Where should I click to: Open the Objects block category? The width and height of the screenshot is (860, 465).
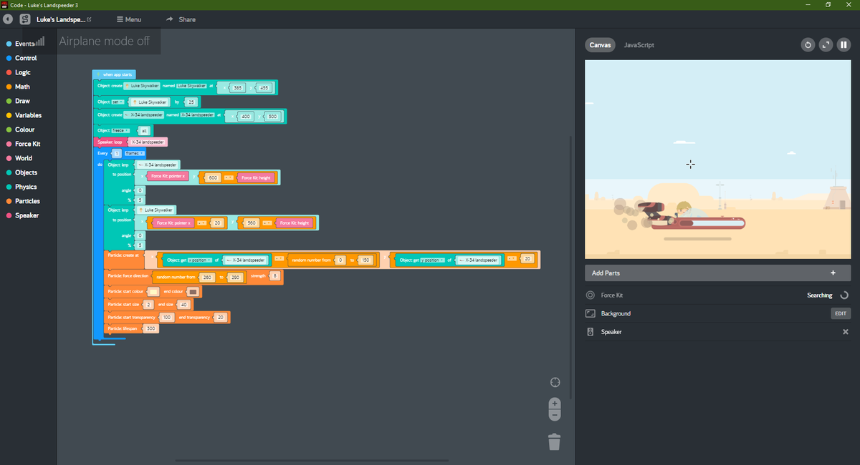click(x=21, y=172)
